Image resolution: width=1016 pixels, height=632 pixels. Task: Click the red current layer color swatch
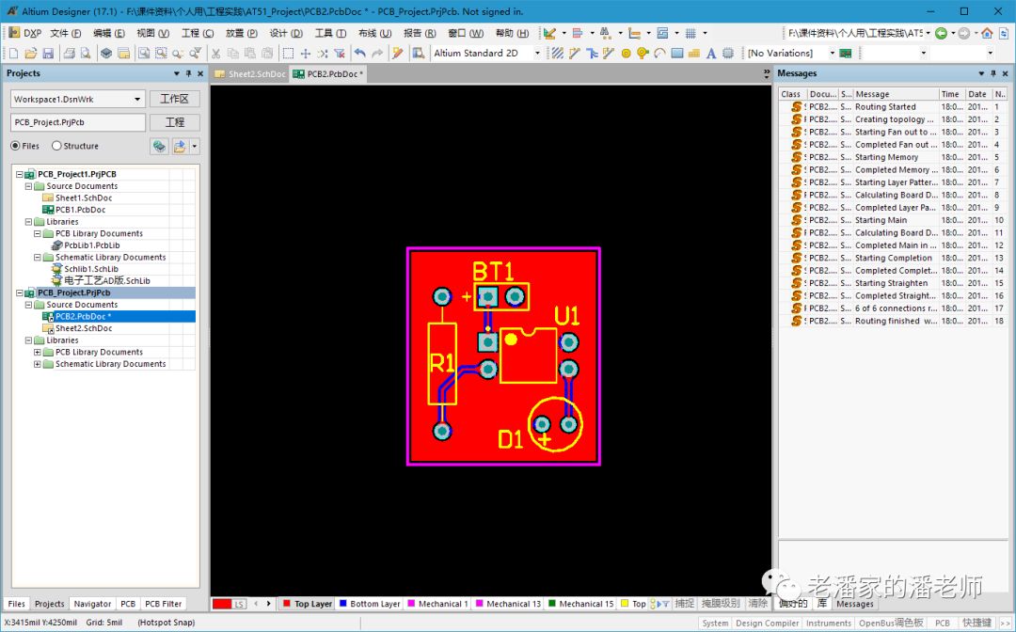[x=222, y=604]
